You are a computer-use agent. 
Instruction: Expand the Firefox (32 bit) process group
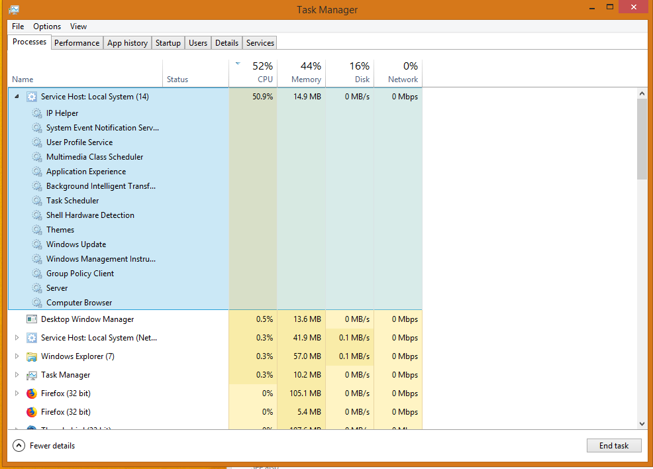17,393
